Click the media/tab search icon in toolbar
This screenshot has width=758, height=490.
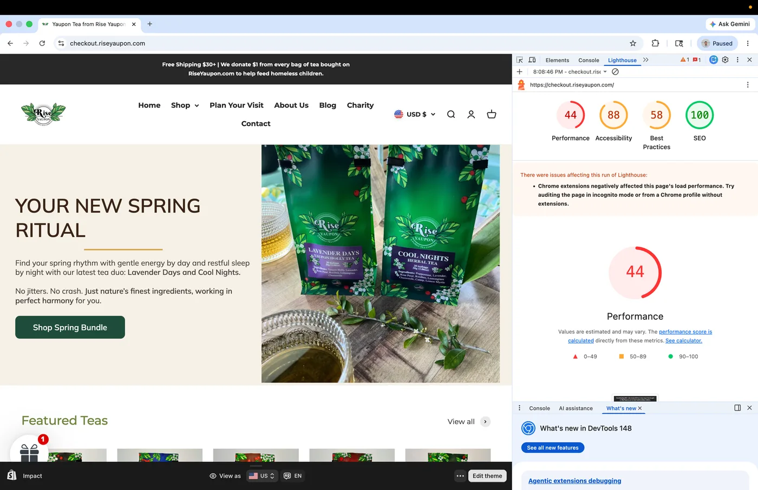(x=679, y=43)
